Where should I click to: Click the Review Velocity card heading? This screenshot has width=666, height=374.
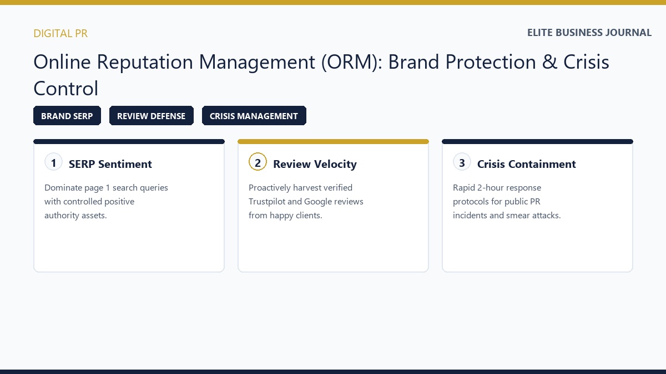coord(315,164)
